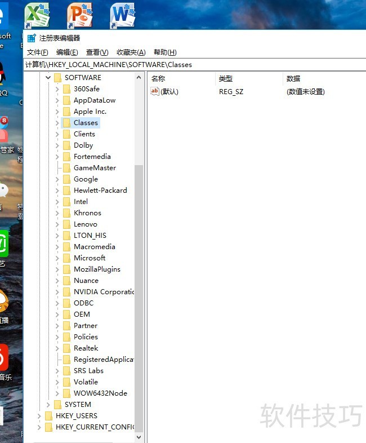Expand the Classes key chevron

(57, 123)
